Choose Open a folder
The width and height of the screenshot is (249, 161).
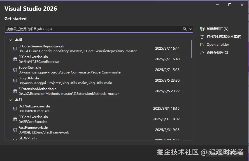point(218,45)
